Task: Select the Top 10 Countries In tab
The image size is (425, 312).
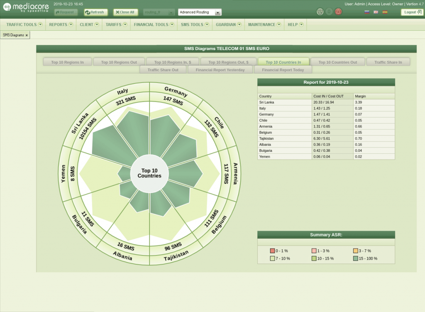Action: [x=283, y=62]
